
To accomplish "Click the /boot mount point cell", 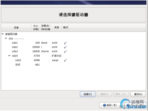I will [44, 43].
